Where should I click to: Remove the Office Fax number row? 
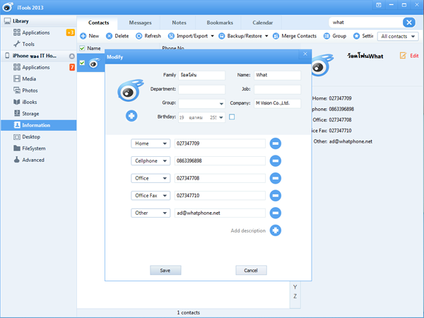276,195
